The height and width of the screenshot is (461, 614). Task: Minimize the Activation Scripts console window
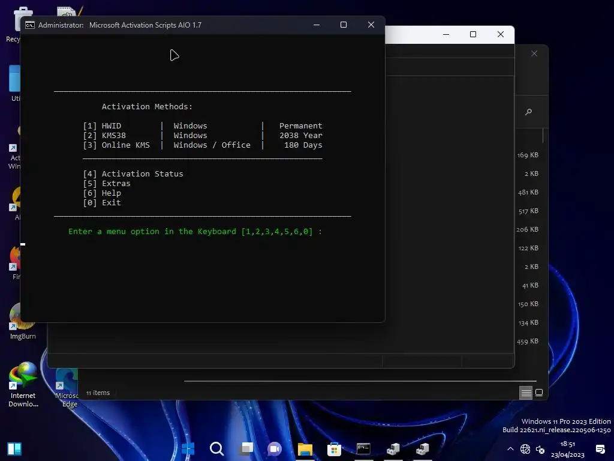coord(317,25)
